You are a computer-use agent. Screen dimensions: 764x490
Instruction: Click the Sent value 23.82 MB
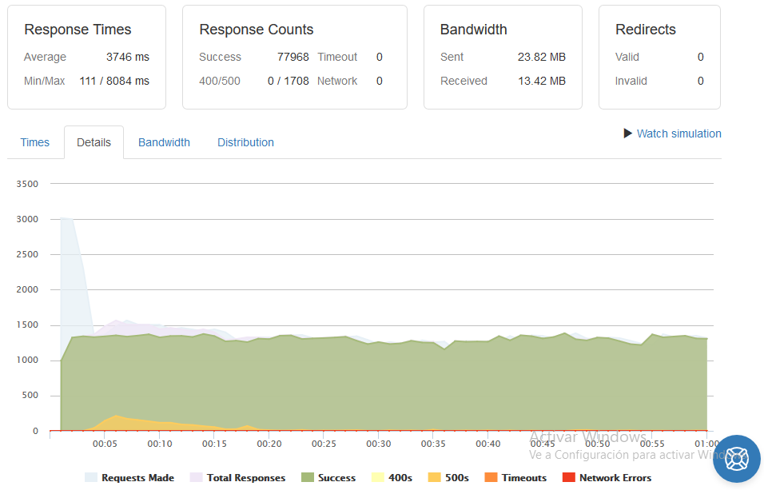pyautogui.click(x=541, y=57)
